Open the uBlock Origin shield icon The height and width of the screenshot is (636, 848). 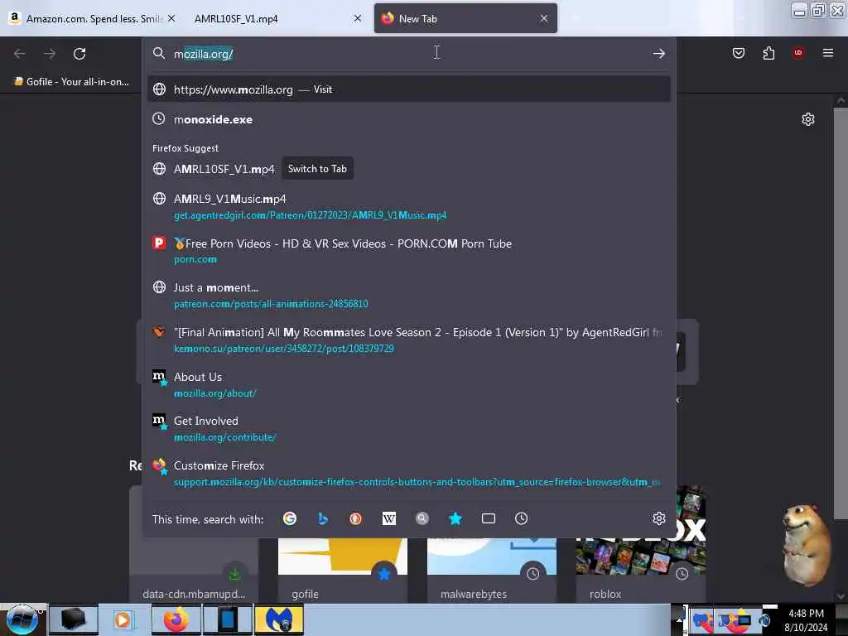[797, 52]
